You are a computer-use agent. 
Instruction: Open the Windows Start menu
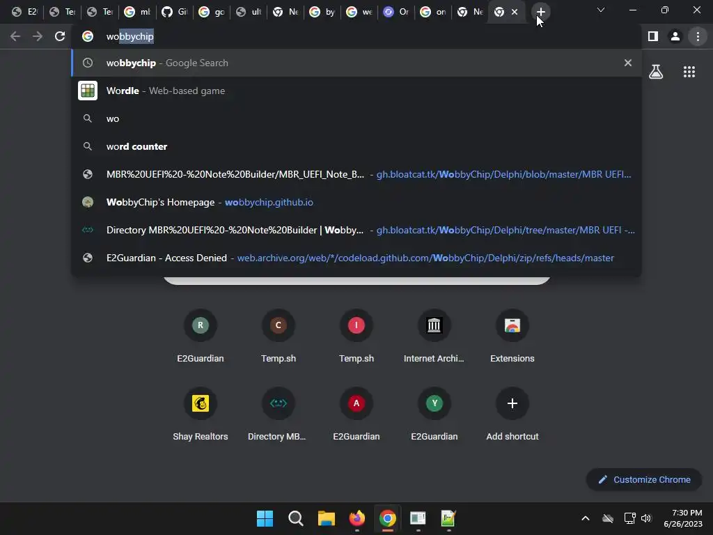265,518
